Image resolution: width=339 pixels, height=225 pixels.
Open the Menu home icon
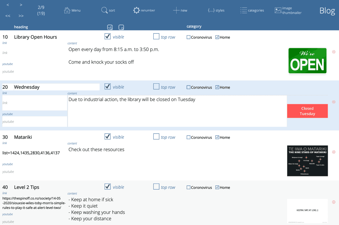click(67, 10)
